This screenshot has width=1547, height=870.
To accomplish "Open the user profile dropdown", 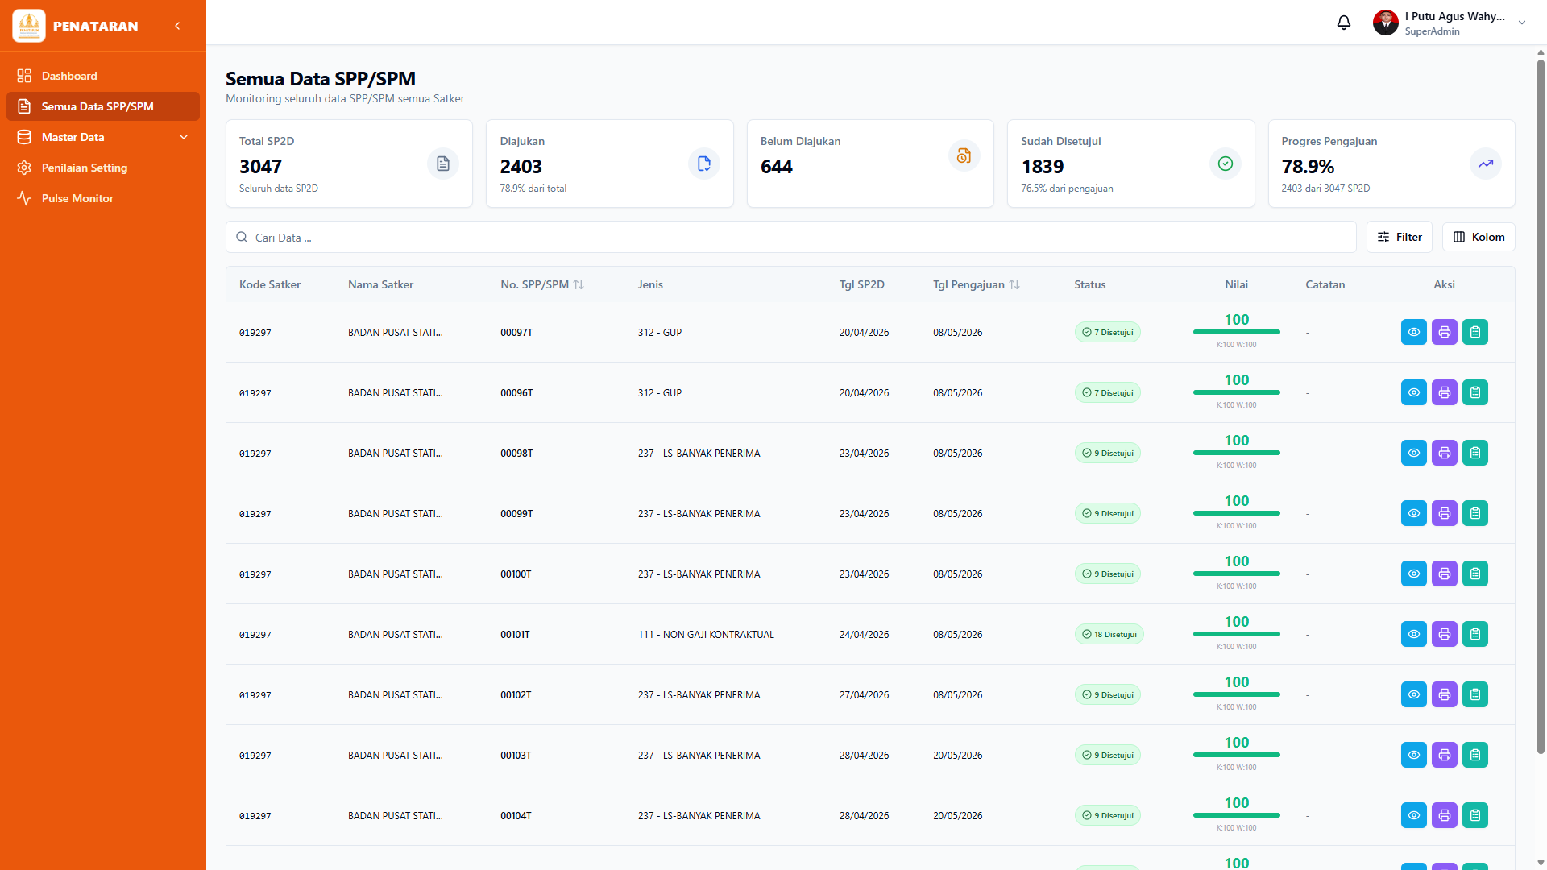I will pyautogui.click(x=1450, y=23).
